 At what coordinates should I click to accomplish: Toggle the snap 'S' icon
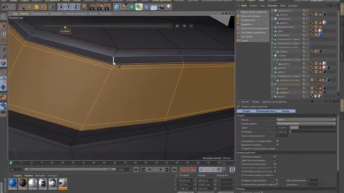[3, 87]
